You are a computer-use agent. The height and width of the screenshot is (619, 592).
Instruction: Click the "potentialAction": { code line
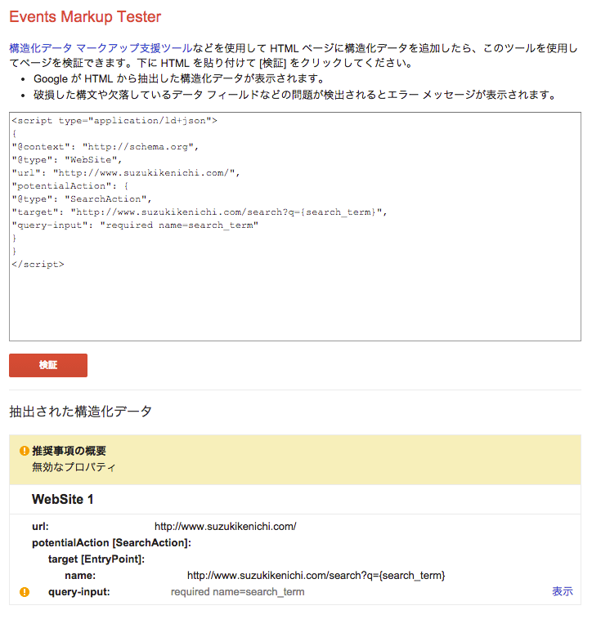point(70,185)
